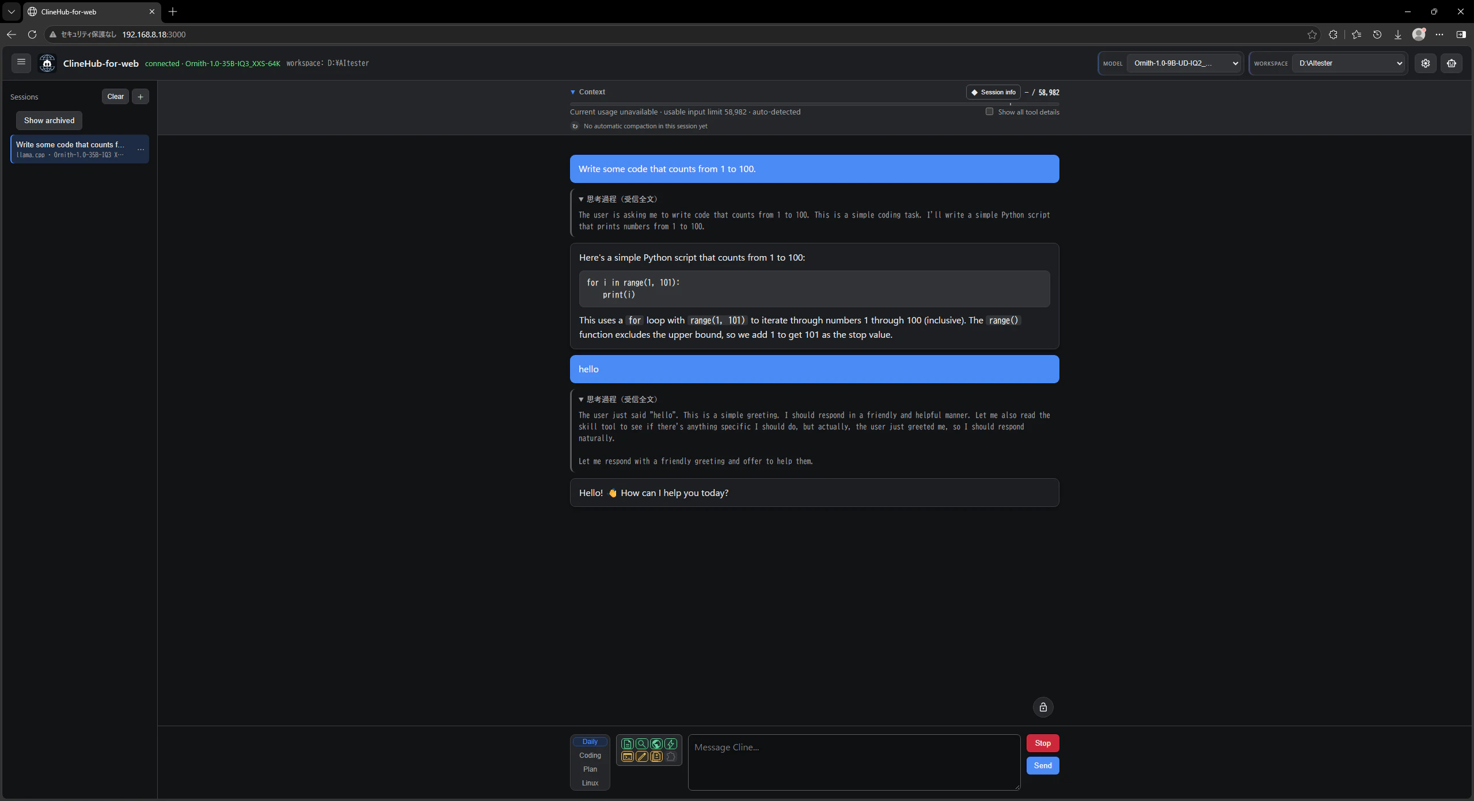
Task: Select the Daily mode tab
Action: [590, 742]
